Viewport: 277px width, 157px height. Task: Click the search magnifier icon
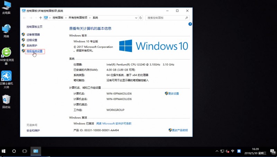pos(187,18)
